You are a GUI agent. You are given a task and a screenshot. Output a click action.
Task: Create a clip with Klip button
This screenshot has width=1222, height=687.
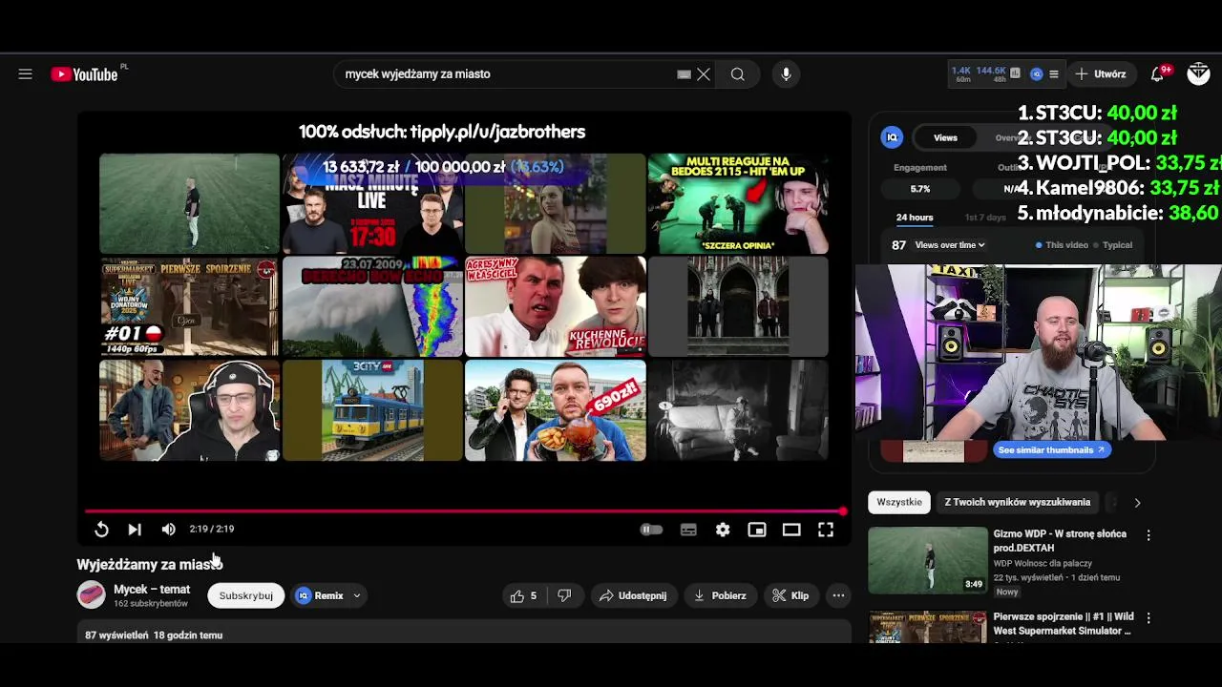(x=790, y=595)
